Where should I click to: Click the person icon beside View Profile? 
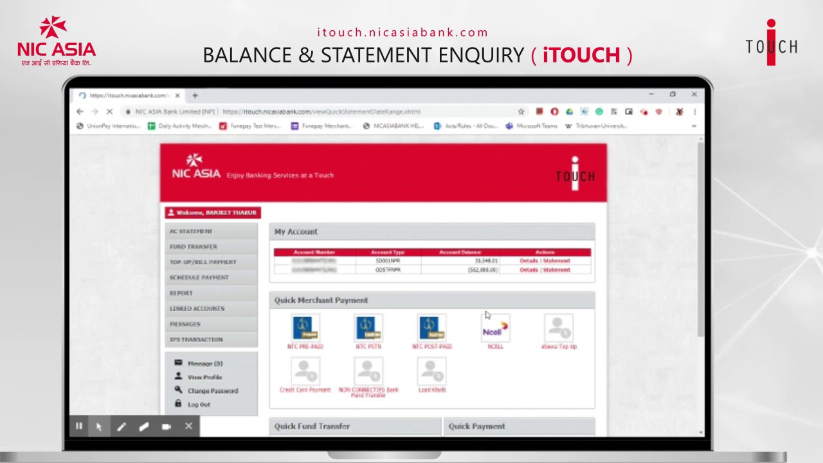pos(178,376)
